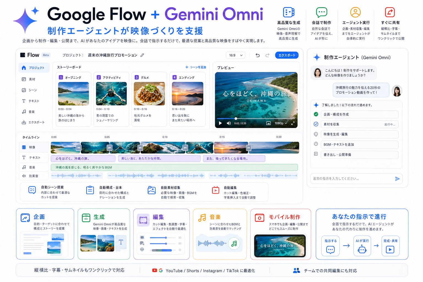Select the アクティビティ snorkeling thumbnail
Image resolution: width=423 pixels, height=282 pixels.
click(x=111, y=94)
